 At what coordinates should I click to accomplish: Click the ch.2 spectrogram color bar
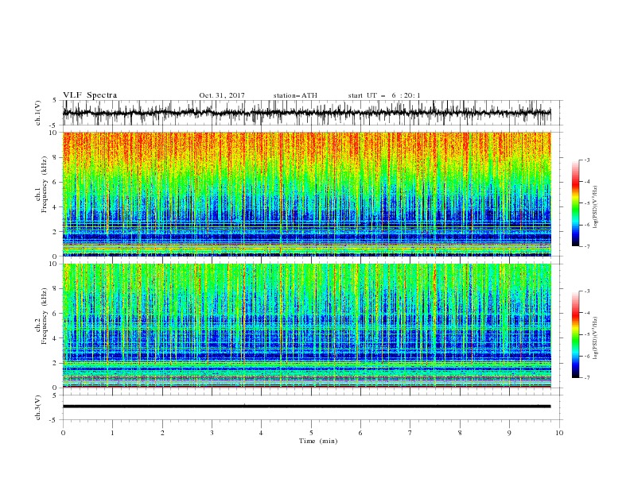coord(575,334)
